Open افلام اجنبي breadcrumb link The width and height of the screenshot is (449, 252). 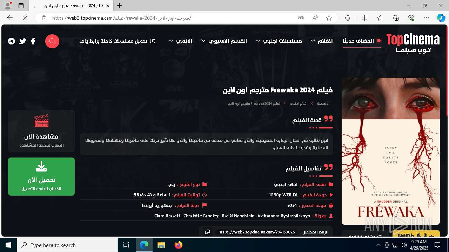(299, 104)
